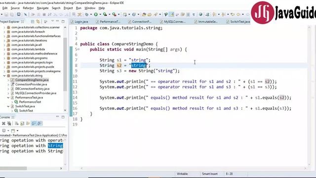Collapse the com.java.tutorials.string package
316x178 pixels.
[4, 76]
